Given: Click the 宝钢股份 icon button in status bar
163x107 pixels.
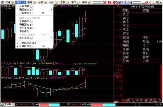Looking at the screenshot, I should pos(7,104).
